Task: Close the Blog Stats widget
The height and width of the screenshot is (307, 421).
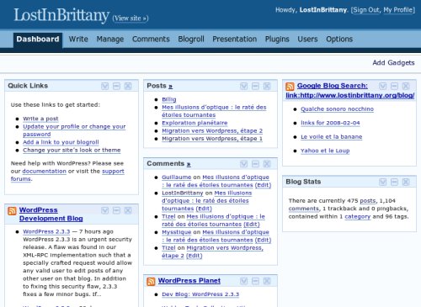Action: (x=406, y=183)
